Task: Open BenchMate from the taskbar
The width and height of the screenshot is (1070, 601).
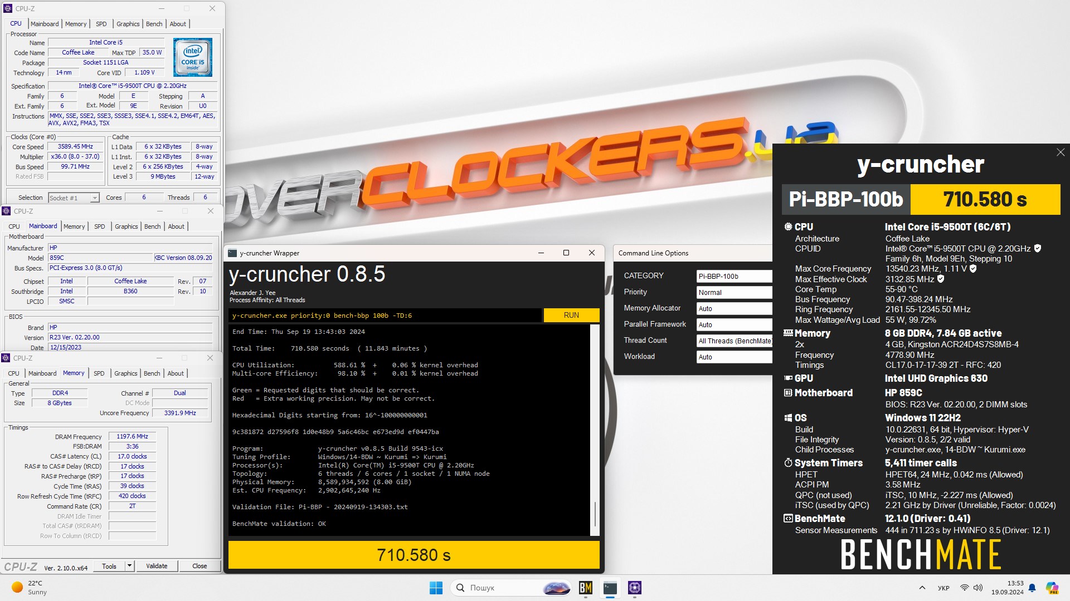Action: tap(585, 588)
